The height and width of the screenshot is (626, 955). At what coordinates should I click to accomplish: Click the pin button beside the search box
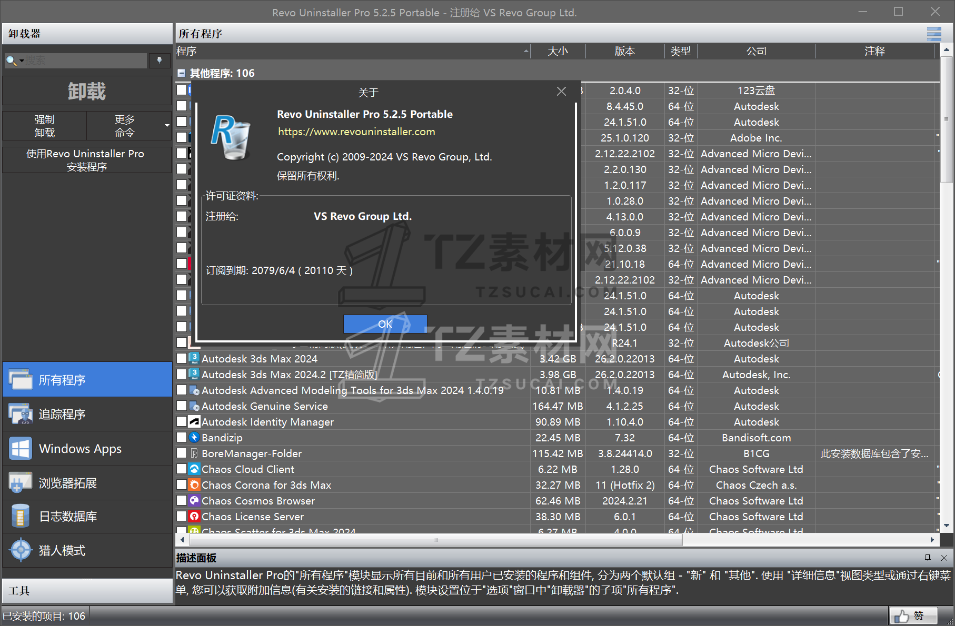[x=160, y=60]
